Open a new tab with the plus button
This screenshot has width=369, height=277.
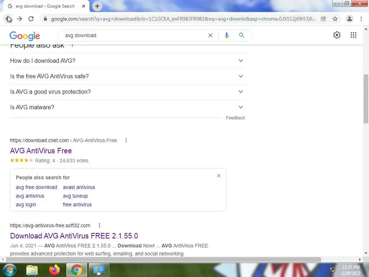[x=97, y=6]
